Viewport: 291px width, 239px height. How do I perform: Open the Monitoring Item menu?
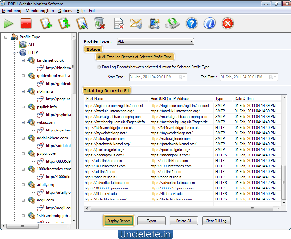[x=40, y=11]
